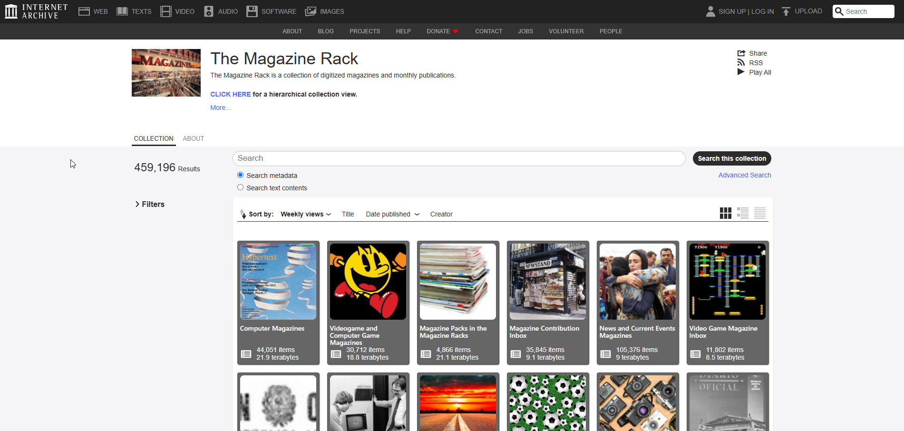
Task: Click the red heart donate icon
Action: pyautogui.click(x=456, y=31)
